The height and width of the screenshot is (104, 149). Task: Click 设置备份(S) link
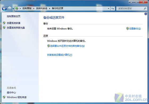135,28
